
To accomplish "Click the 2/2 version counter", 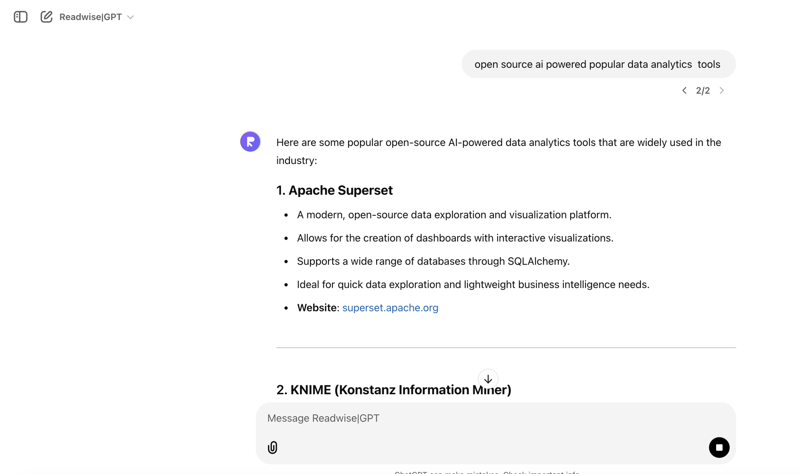I will (x=703, y=91).
